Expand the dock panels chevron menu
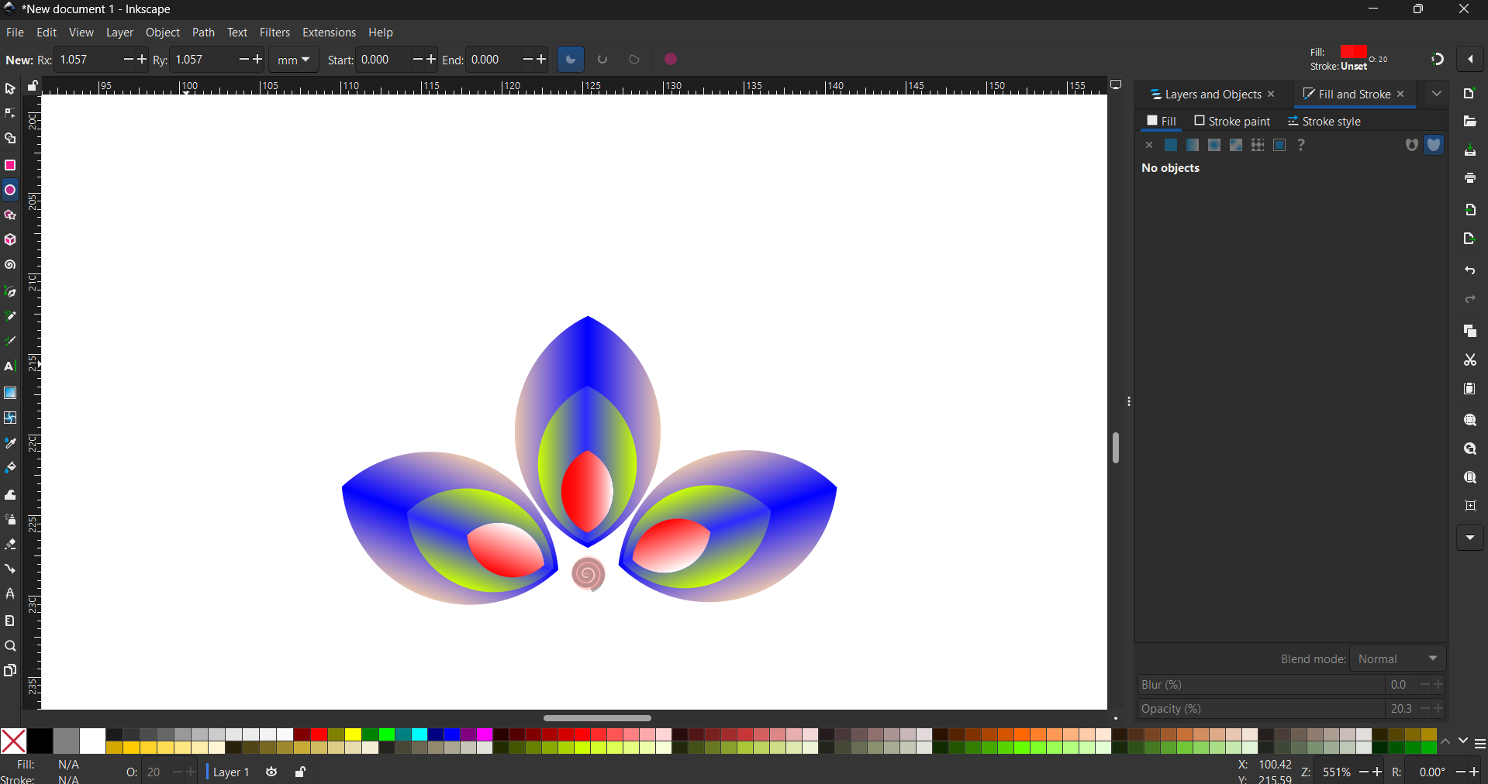This screenshot has width=1488, height=784. click(1437, 94)
